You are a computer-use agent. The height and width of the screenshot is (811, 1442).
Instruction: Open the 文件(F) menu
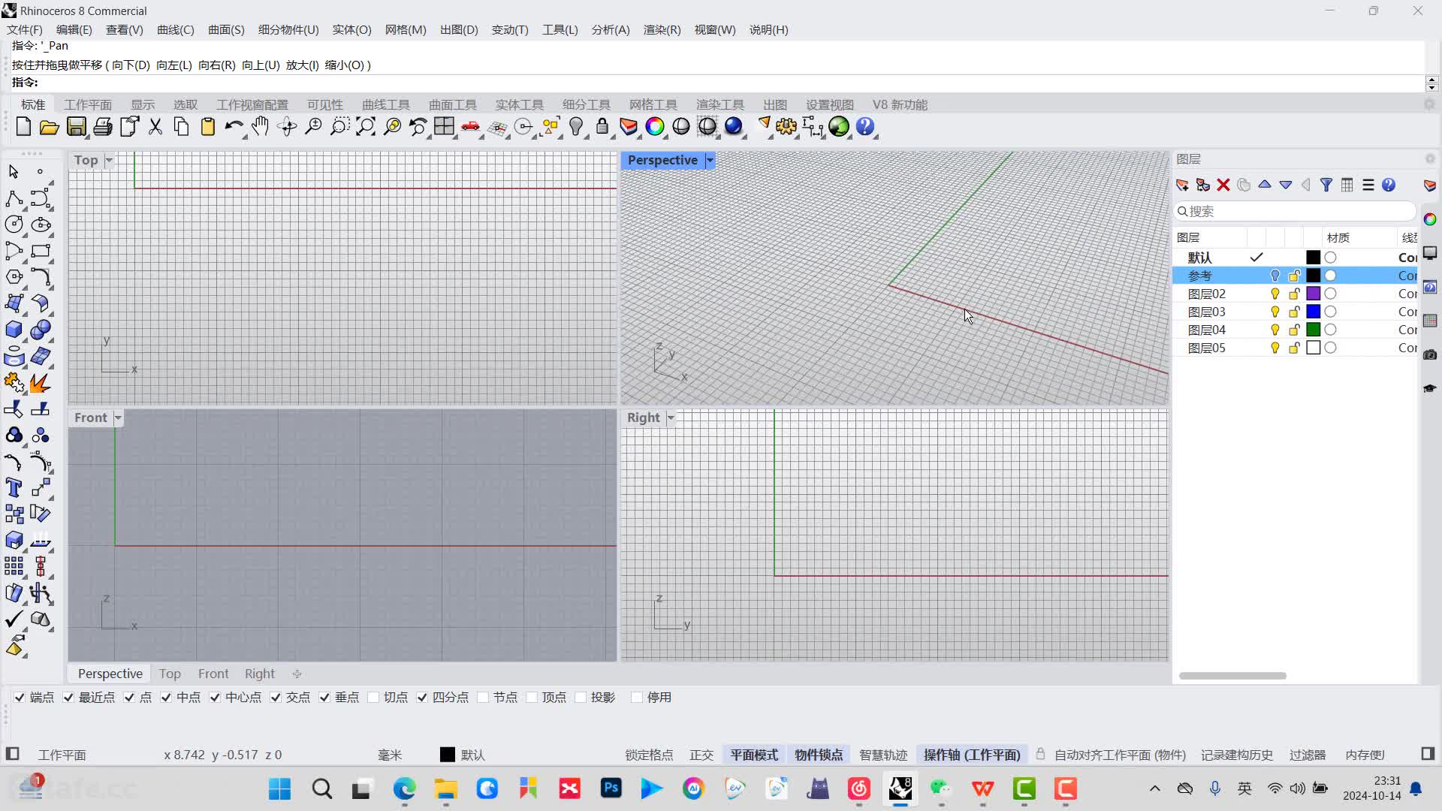coord(25,30)
